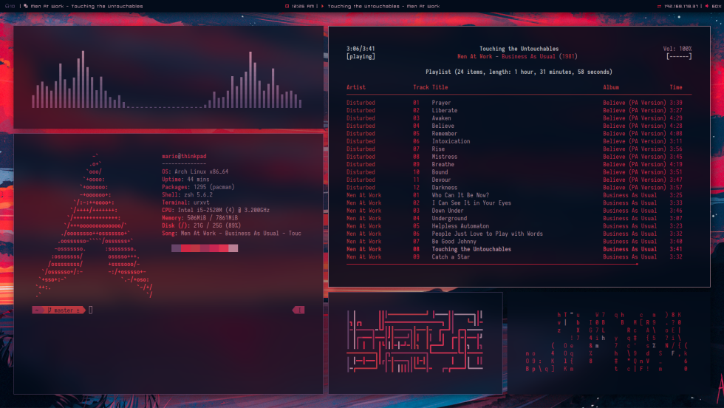Click the clock icon in the top bar
Screen dimensions: 724x408
287,6
